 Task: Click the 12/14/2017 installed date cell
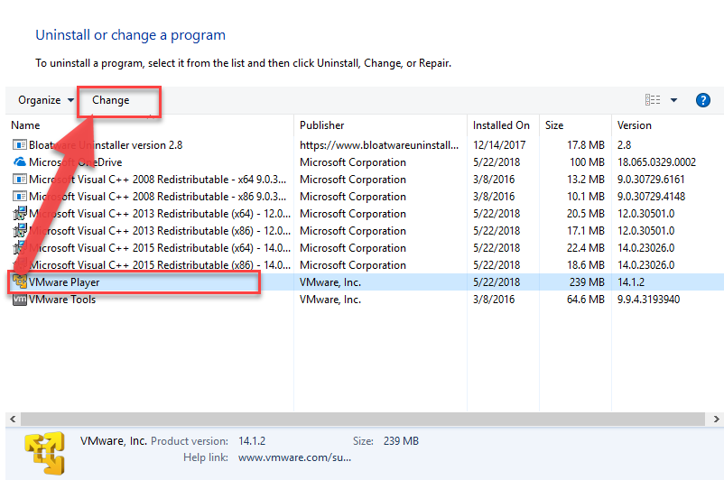click(x=499, y=145)
